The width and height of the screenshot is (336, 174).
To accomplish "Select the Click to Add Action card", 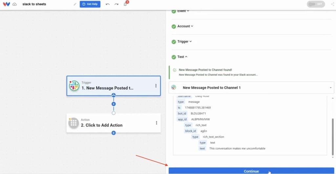I will point(114,123).
